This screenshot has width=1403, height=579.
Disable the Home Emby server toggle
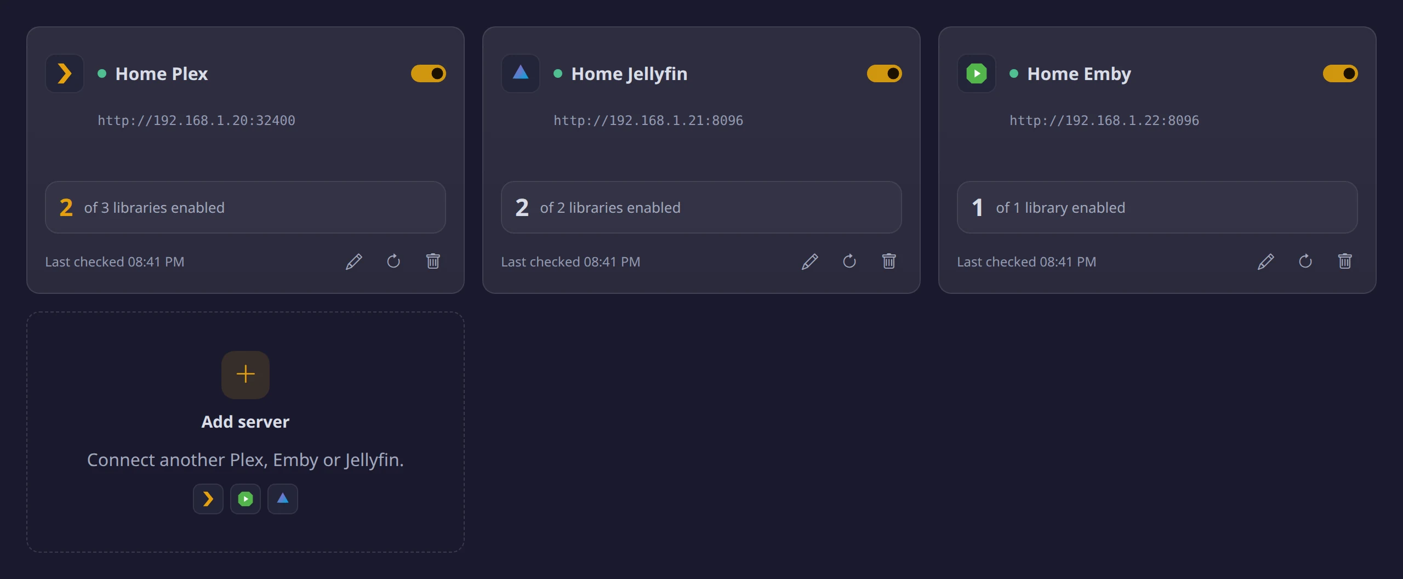coord(1341,73)
